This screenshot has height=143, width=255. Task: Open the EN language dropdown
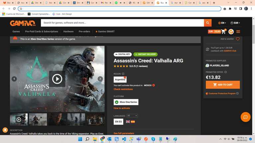[222, 23]
